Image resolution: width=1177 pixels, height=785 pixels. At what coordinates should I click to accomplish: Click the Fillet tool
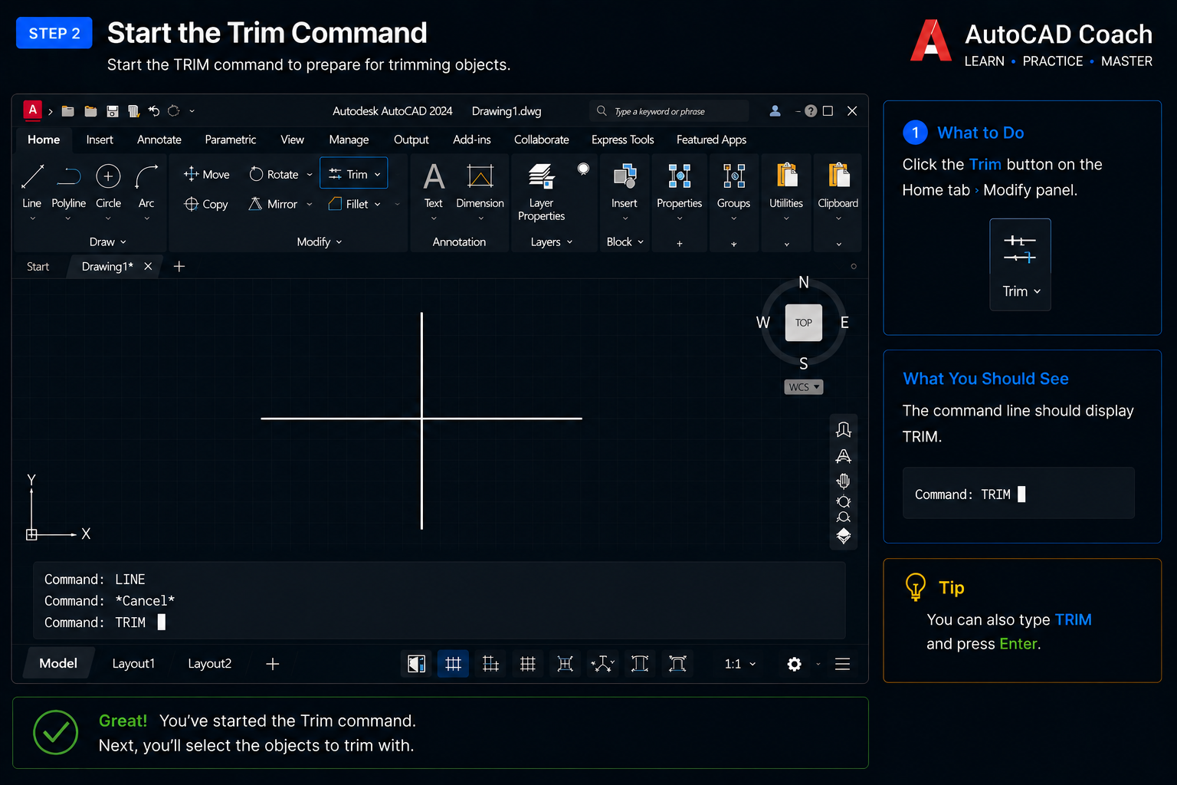348,204
